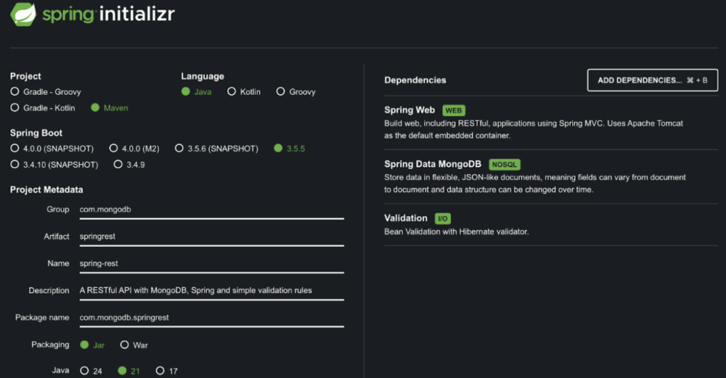This screenshot has height=378, width=726.
Task: Click the I/O tag badge
Action: pyautogui.click(x=442, y=219)
